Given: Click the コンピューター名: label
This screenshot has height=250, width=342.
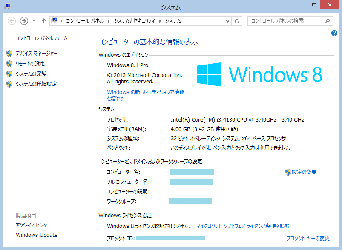Looking at the screenshot, I should (x=124, y=172).
